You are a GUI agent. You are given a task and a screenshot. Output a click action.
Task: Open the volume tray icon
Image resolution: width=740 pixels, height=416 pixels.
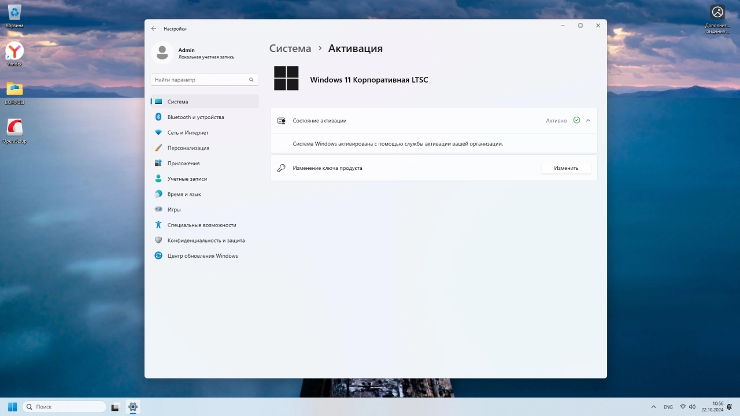click(x=693, y=407)
